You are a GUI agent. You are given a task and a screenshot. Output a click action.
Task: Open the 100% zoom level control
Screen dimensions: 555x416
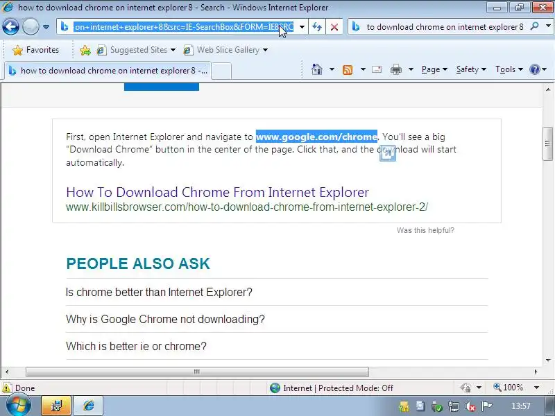pyautogui.click(x=508, y=388)
